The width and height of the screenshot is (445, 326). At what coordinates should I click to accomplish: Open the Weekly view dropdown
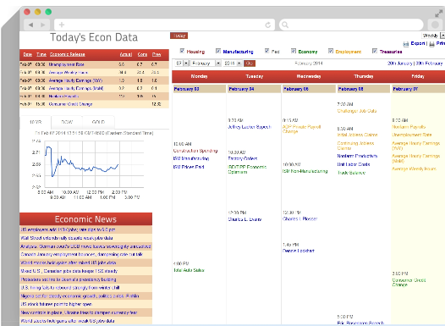pos(433,36)
